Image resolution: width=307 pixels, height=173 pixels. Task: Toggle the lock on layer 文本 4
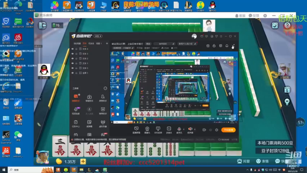coord(76,49)
